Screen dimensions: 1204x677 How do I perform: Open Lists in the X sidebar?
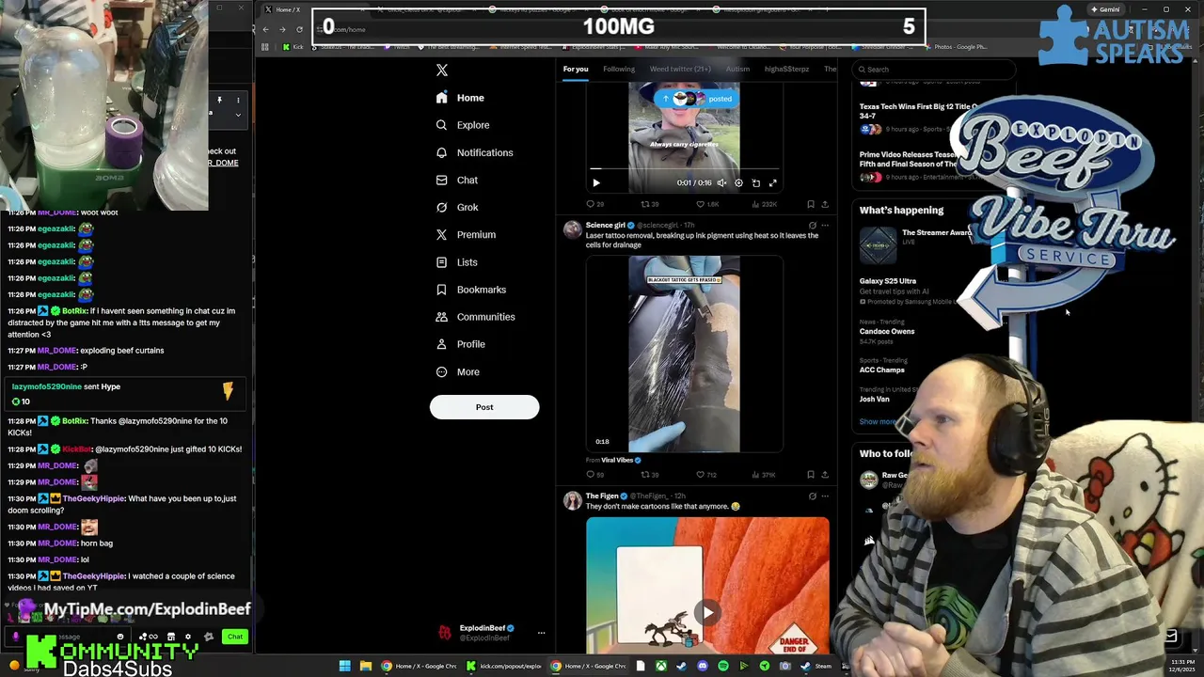457,262
